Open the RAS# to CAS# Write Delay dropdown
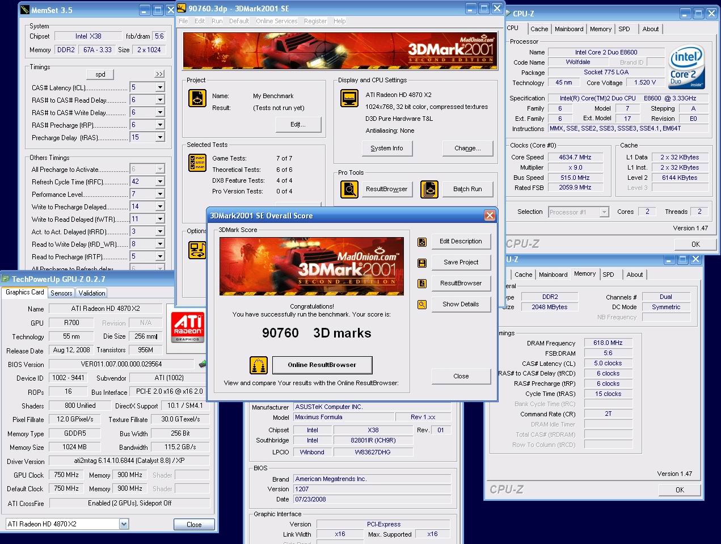Screen dimensions: 721x544 160,112
